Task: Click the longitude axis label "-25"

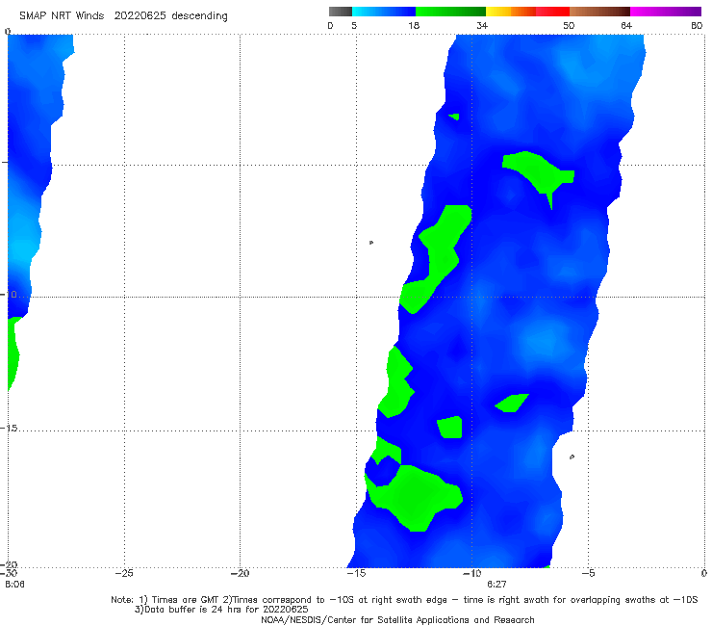Action: 124,574
